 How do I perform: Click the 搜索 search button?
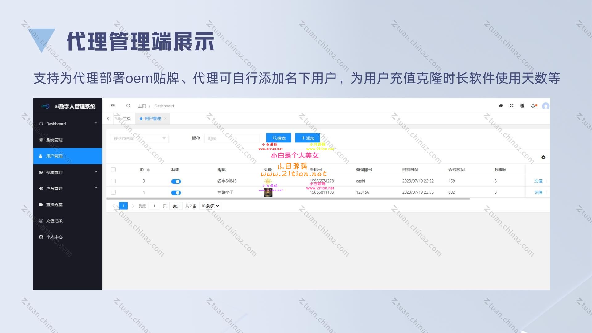(x=279, y=138)
